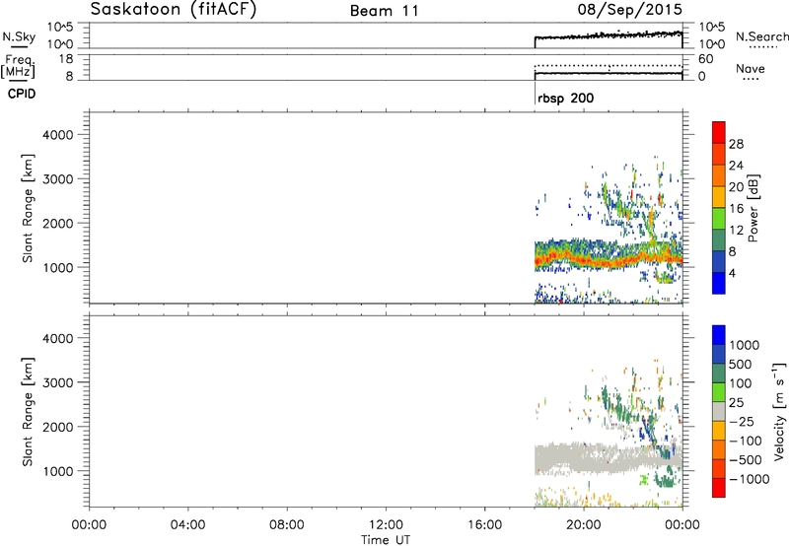Click the Nave legend label
789x546 pixels.
[x=751, y=68]
